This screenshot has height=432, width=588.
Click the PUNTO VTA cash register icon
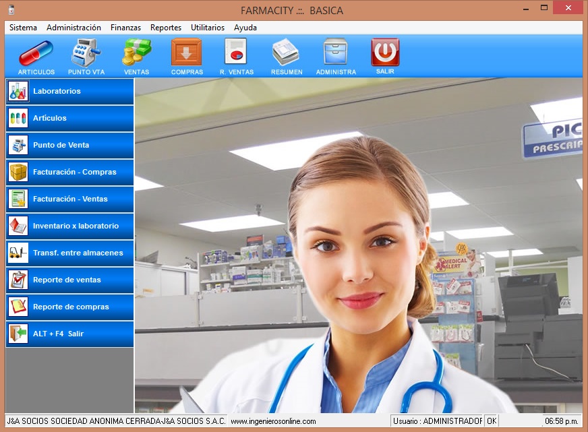pyautogui.click(x=86, y=53)
